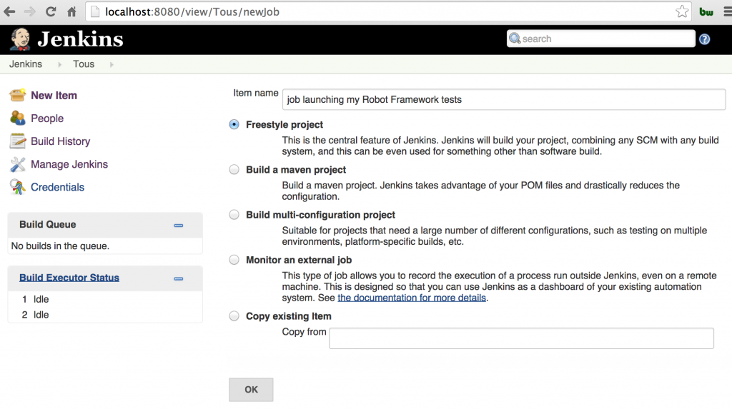Viewport: 732px width, 409px height.
Task: Open the bw extension icon
Action: click(706, 12)
